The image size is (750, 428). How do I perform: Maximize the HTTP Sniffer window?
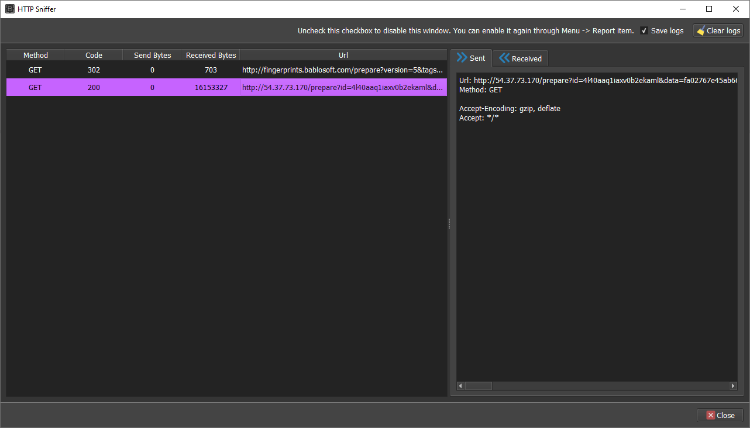(x=709, y=9)
